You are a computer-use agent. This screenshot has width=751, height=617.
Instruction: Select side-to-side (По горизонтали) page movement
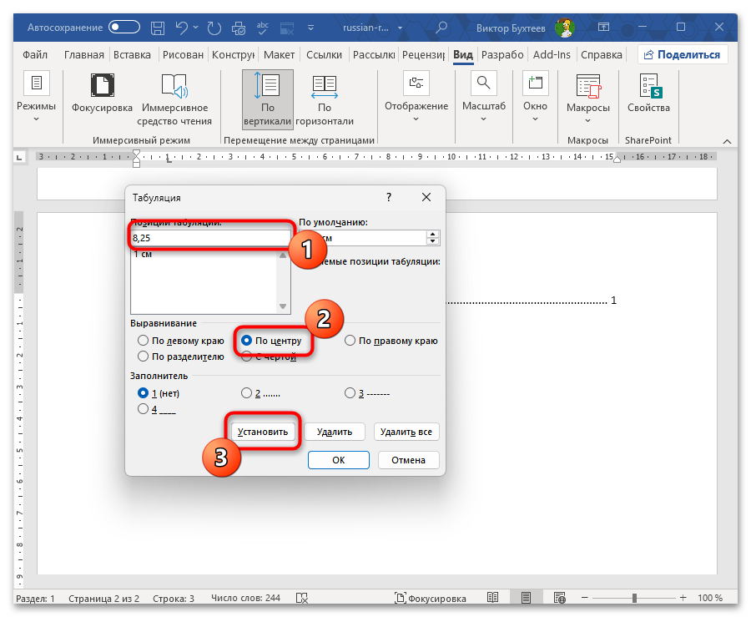[x=325, y=99]
